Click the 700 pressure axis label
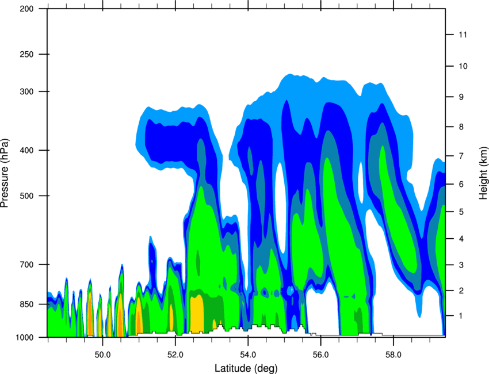 [x=26, y=264]
